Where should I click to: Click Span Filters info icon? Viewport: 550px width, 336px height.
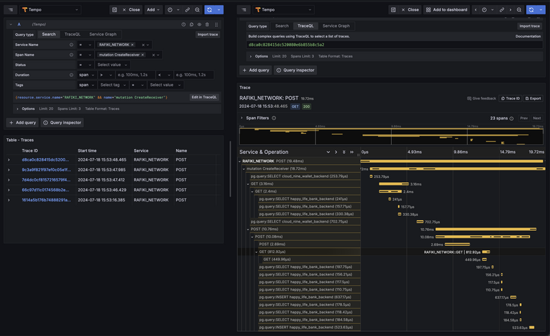click(274, 118)
